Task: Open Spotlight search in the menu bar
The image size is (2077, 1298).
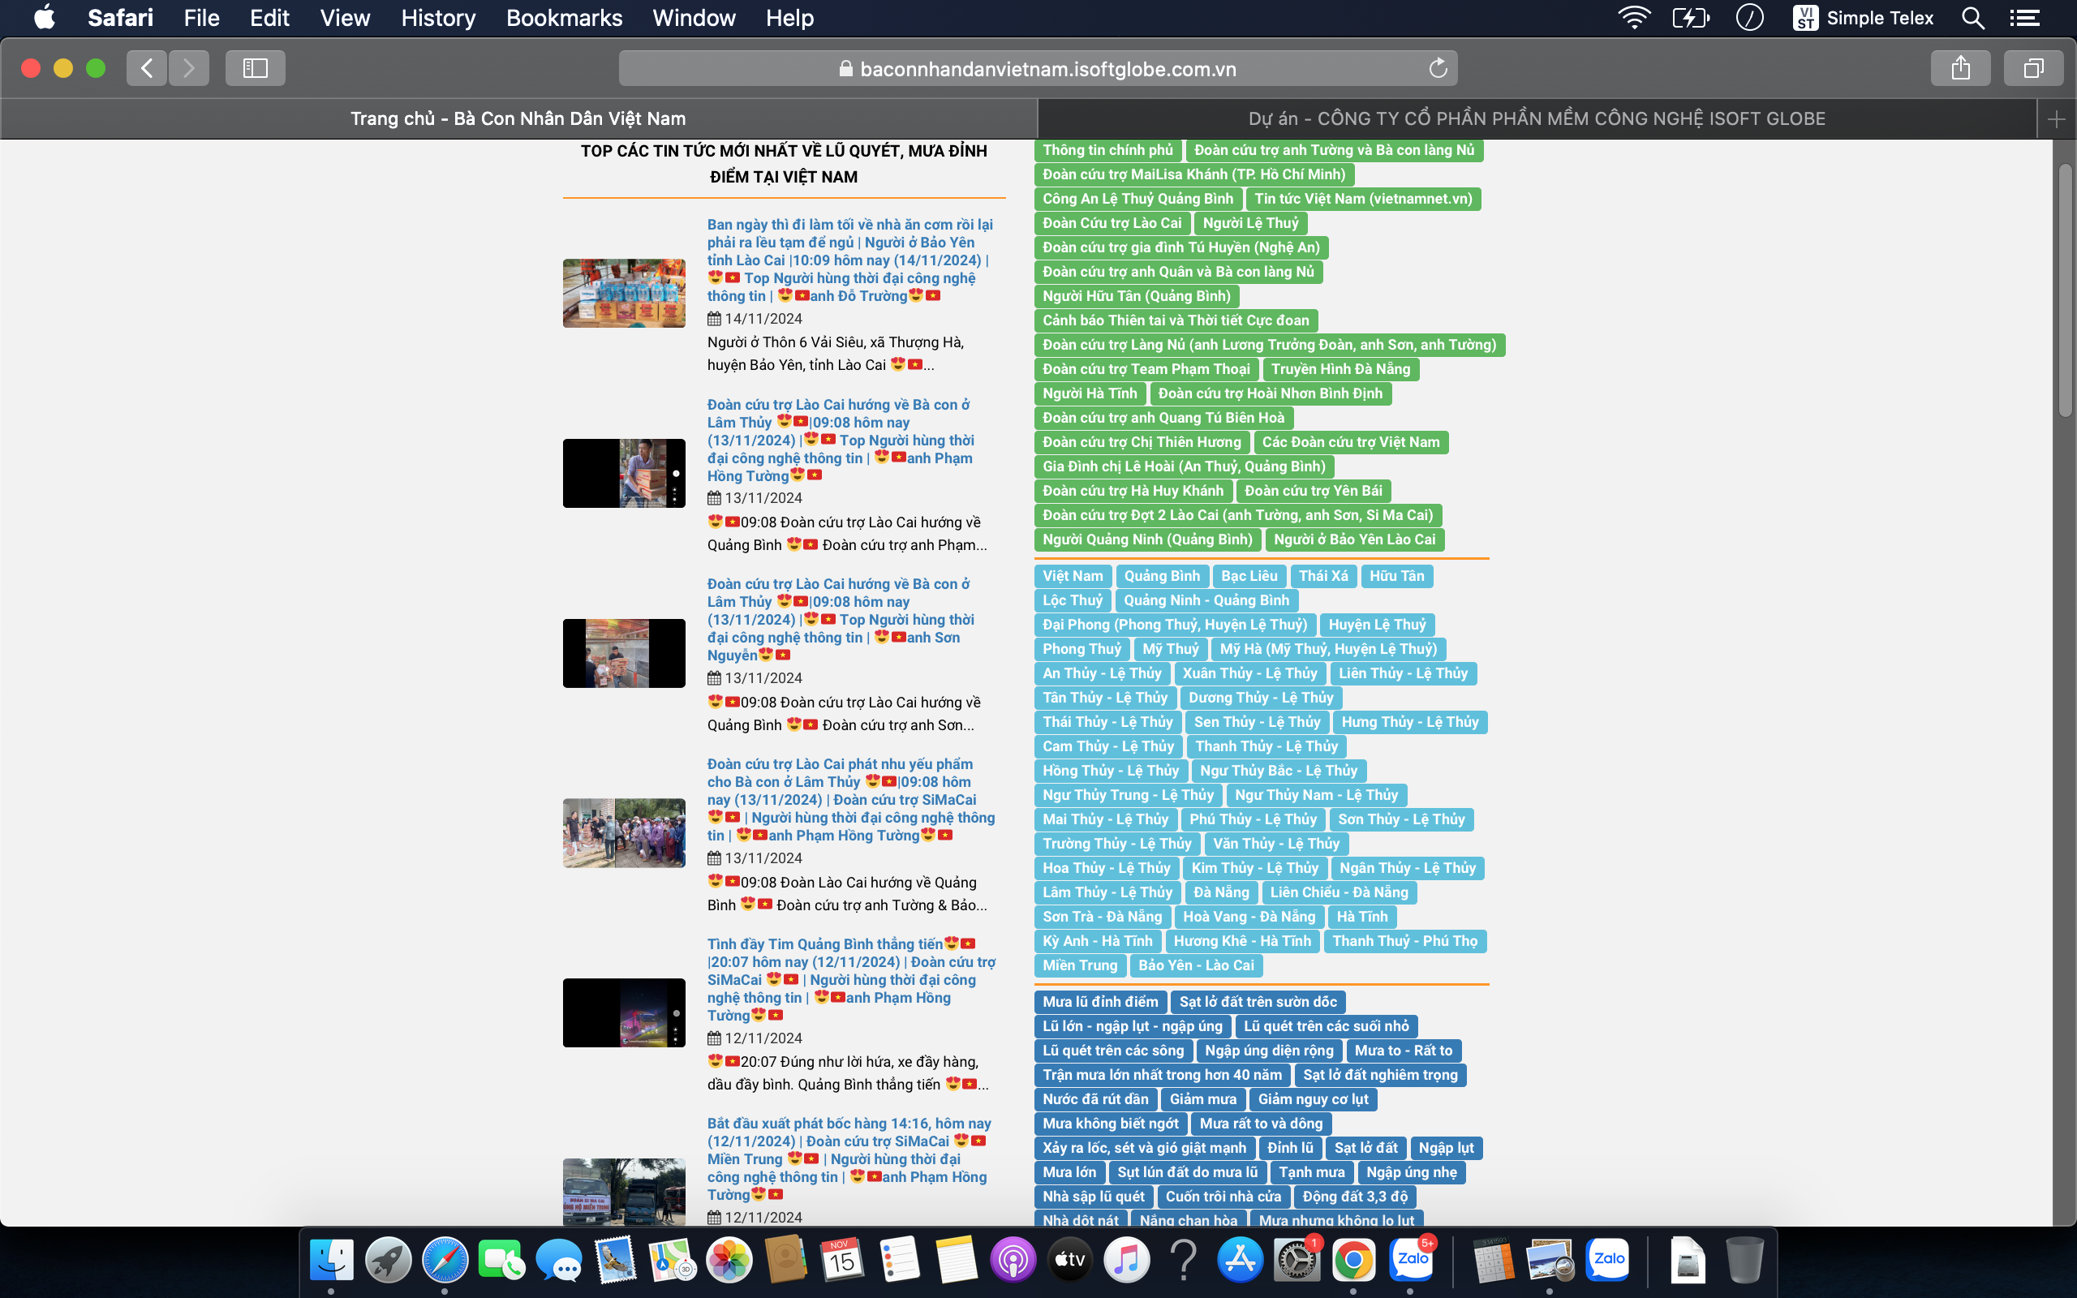Action: [1972, 18]
